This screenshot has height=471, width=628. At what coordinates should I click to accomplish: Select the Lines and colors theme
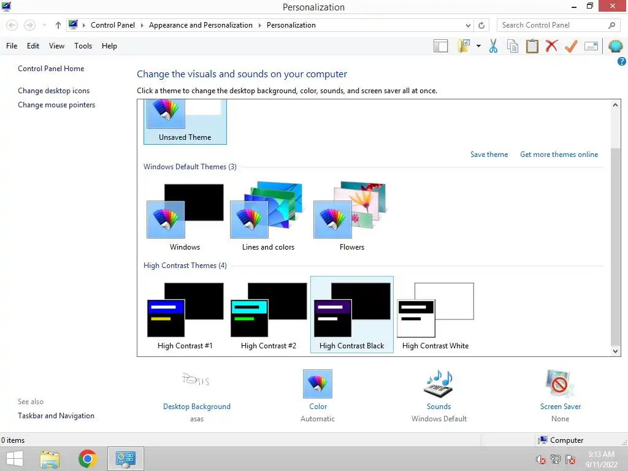[x=269, y=216]
